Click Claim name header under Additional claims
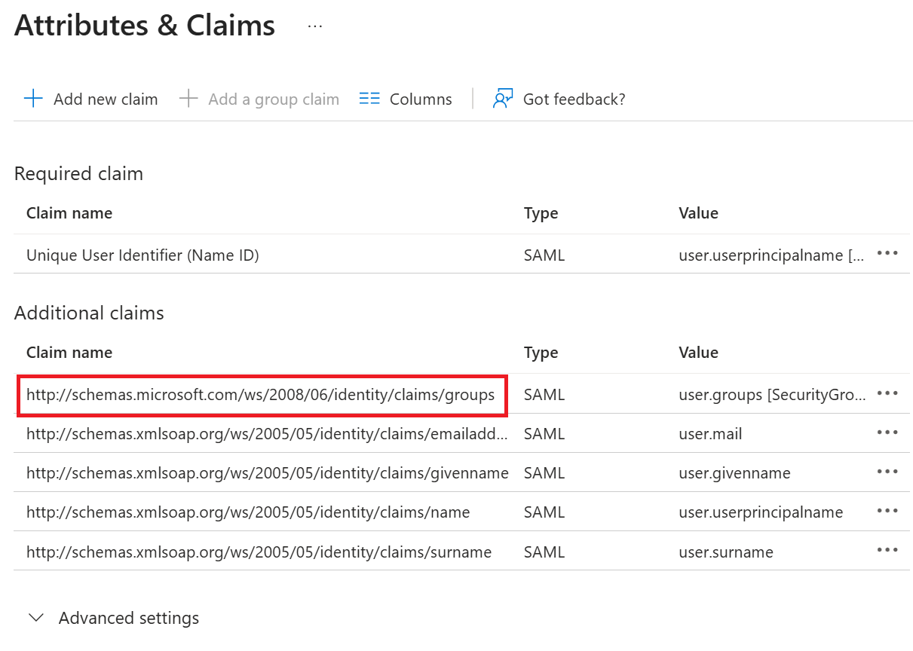 click(x=69, y=353)
